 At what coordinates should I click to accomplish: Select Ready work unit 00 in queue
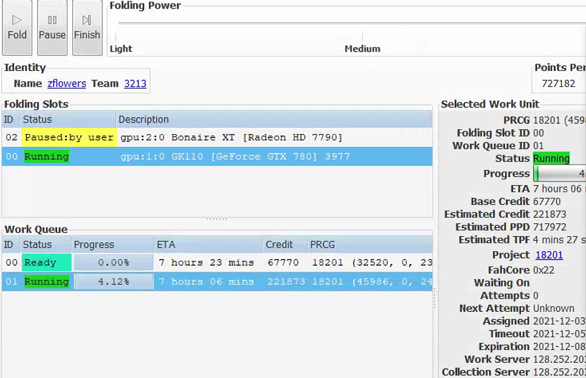(x=217, y=262)
